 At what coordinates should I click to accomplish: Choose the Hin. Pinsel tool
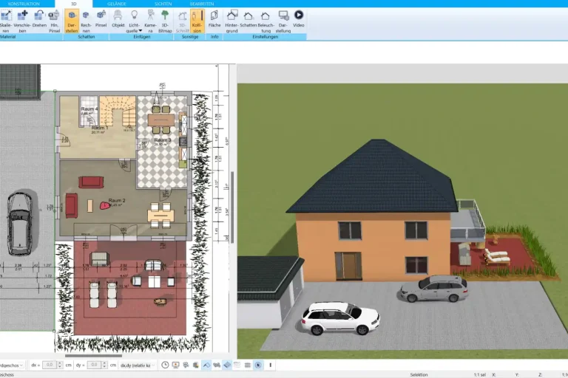click(x=54, y=21)
